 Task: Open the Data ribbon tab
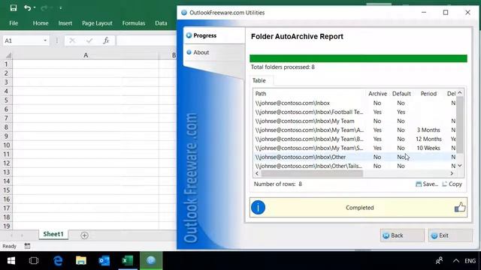pos(161,23)
